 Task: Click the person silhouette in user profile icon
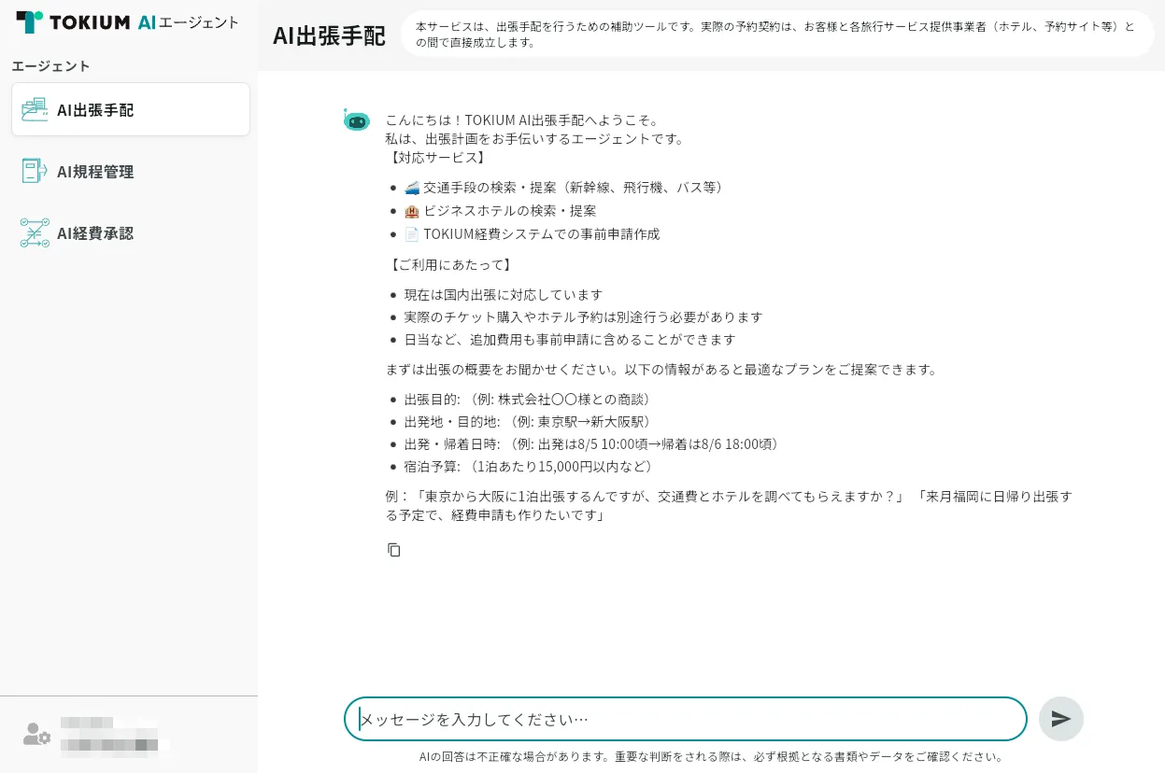click(x=34, y=733)
